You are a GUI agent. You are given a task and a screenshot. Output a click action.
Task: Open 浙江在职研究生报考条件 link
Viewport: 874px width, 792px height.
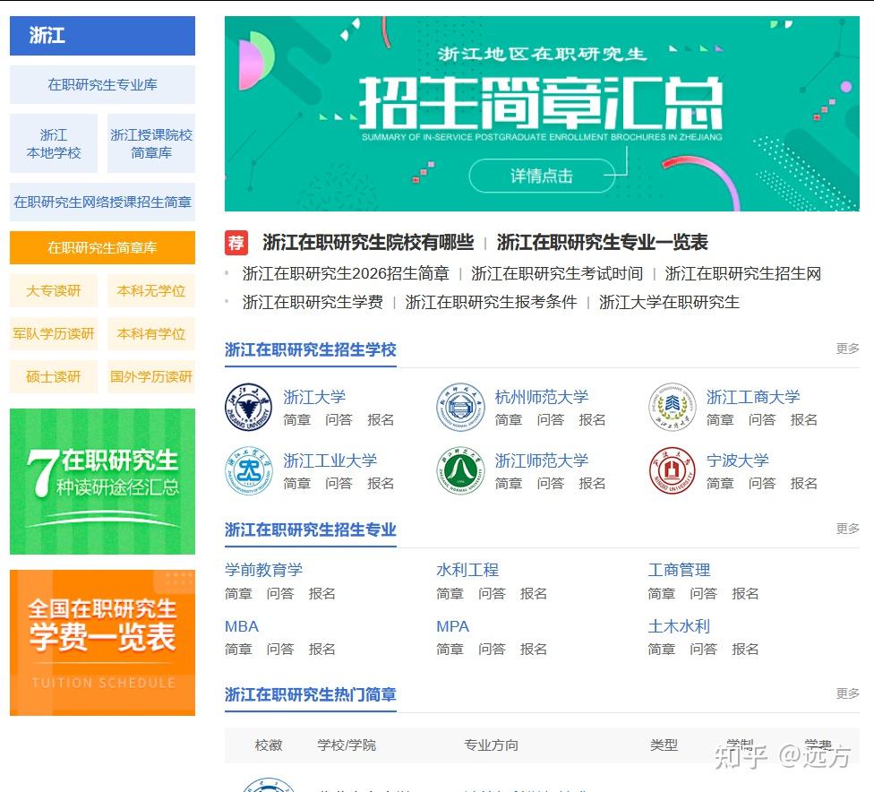[491, 302]
